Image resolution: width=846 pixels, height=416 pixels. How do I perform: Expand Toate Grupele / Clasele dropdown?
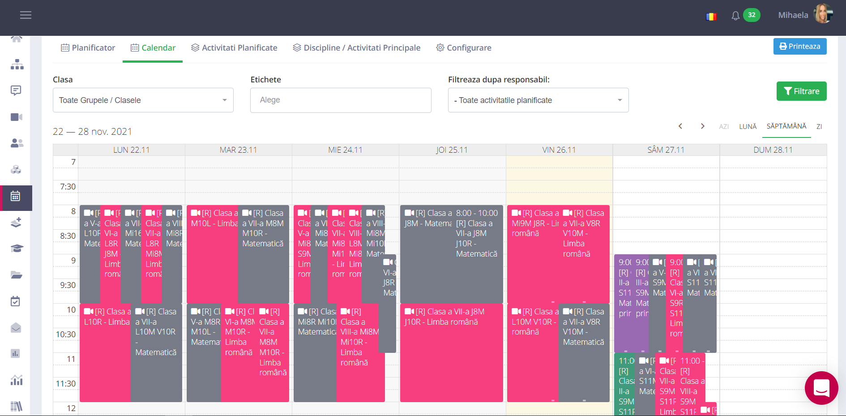pyautogui.click(x=143, y=100)
